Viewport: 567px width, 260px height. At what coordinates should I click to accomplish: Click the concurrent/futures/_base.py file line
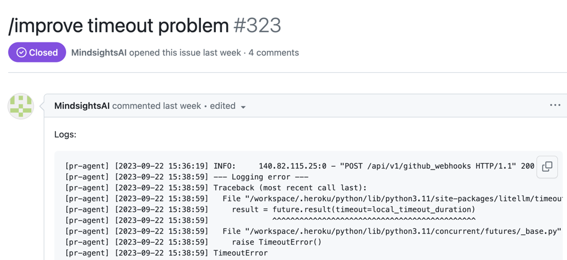(x=390, y=231)
